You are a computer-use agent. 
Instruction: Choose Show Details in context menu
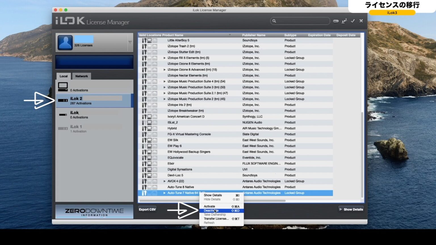pyautogui.click(x=221, y=195)
